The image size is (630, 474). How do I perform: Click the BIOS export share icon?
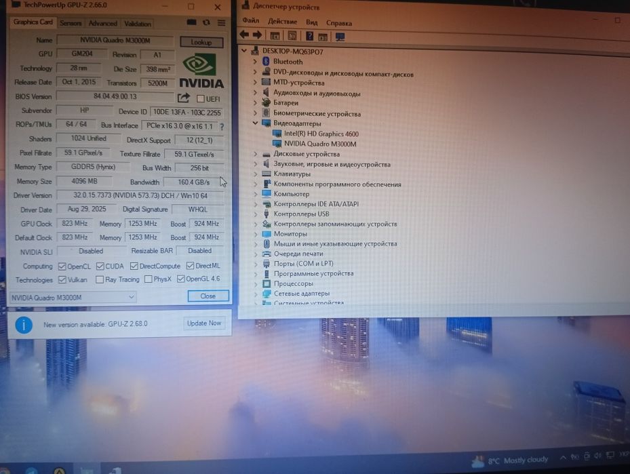[x=184, y=98]
